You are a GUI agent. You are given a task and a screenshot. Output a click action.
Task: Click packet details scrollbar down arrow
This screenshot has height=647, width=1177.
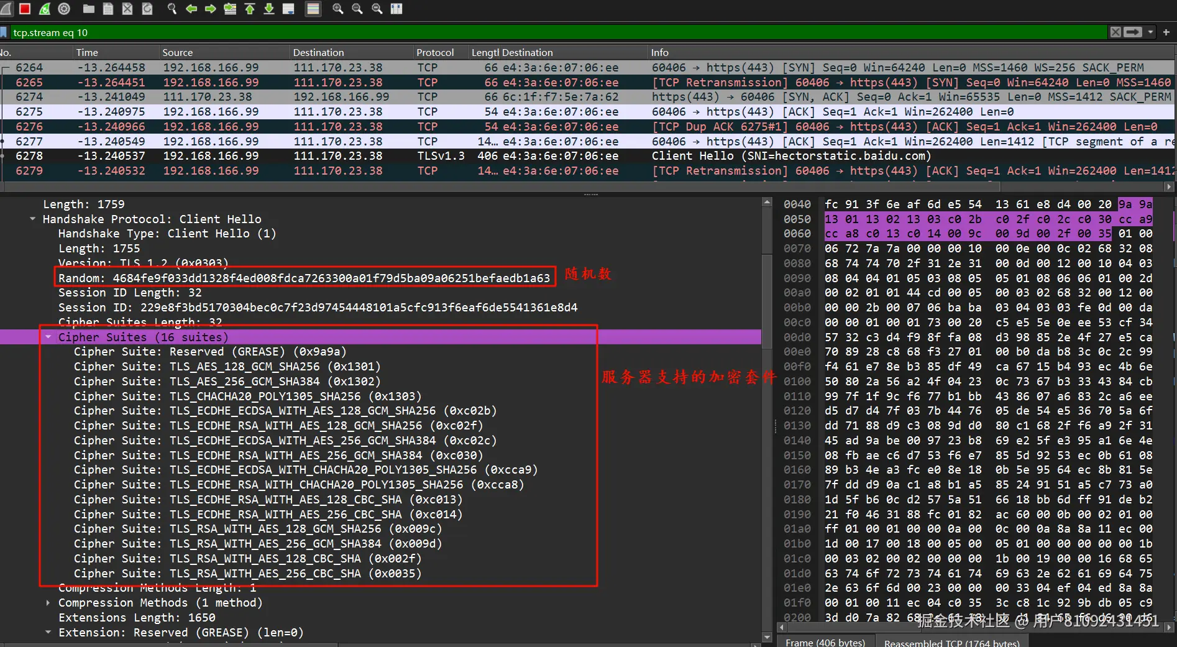tap(767, 637)
